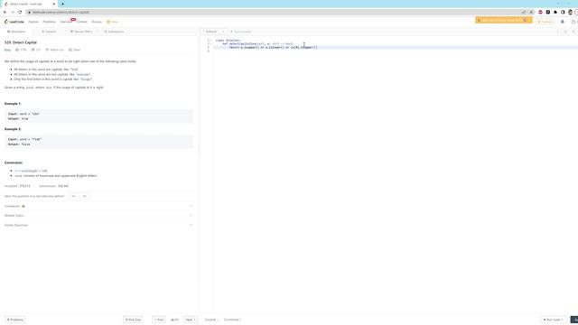The image size is (578, 325).
Task: Switch to the problem Discuss tab
Action: pos(81,32)
